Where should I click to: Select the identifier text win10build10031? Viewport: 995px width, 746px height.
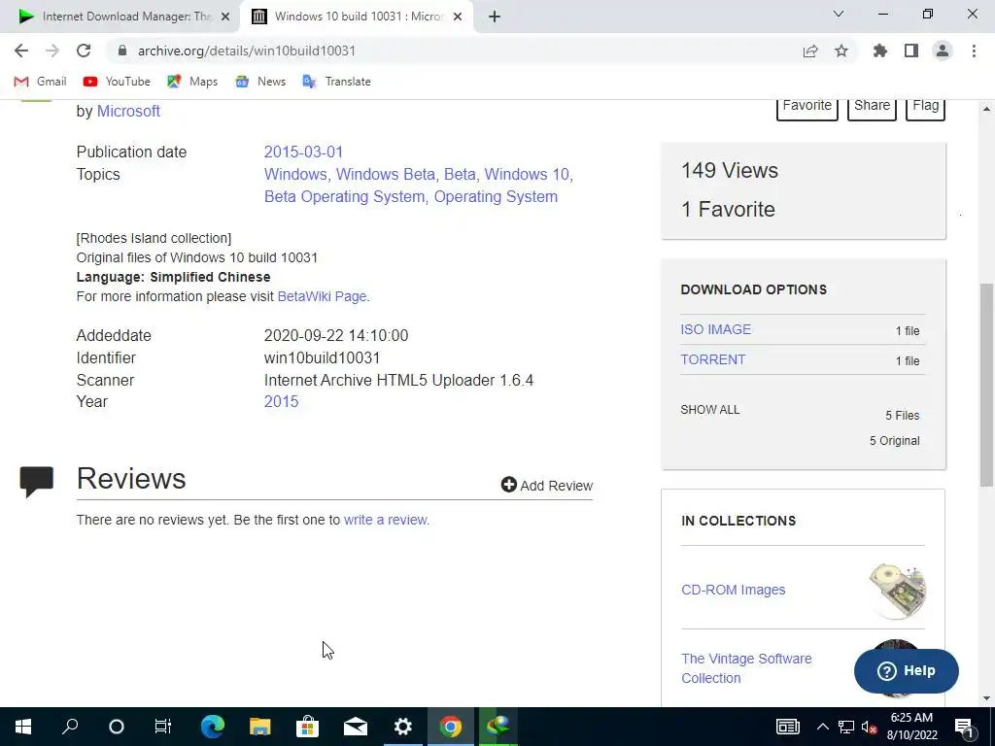(x=322, y=357)
